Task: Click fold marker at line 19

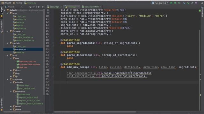Action: pyautogui.click(x=53, y=43)
